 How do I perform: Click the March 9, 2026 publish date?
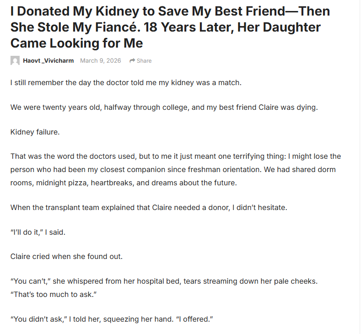(100, 61)
